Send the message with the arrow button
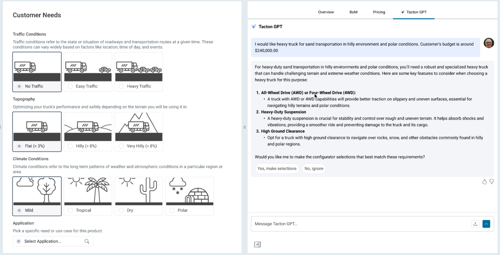The height and width of the screenshot is (255, 500). [486, 224]
